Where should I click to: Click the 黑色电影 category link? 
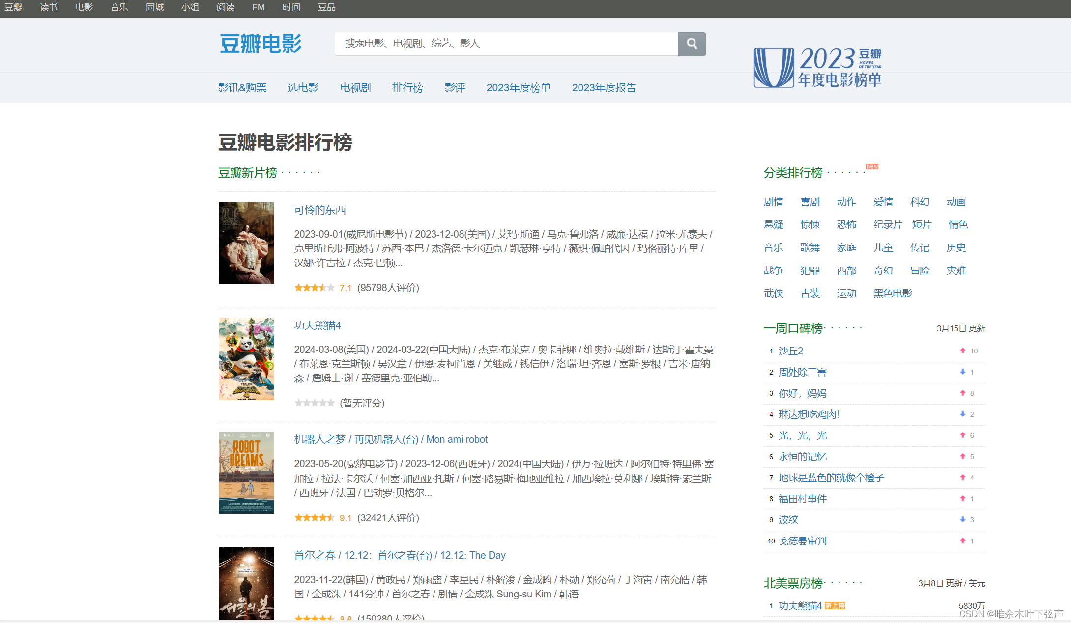pyautogui.click(x=892, y=293)
